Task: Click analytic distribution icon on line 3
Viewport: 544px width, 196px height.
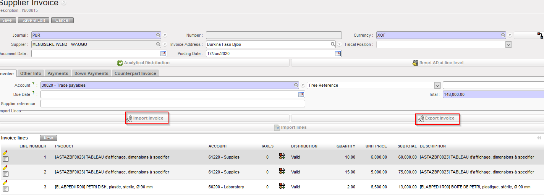Action: 282,186
